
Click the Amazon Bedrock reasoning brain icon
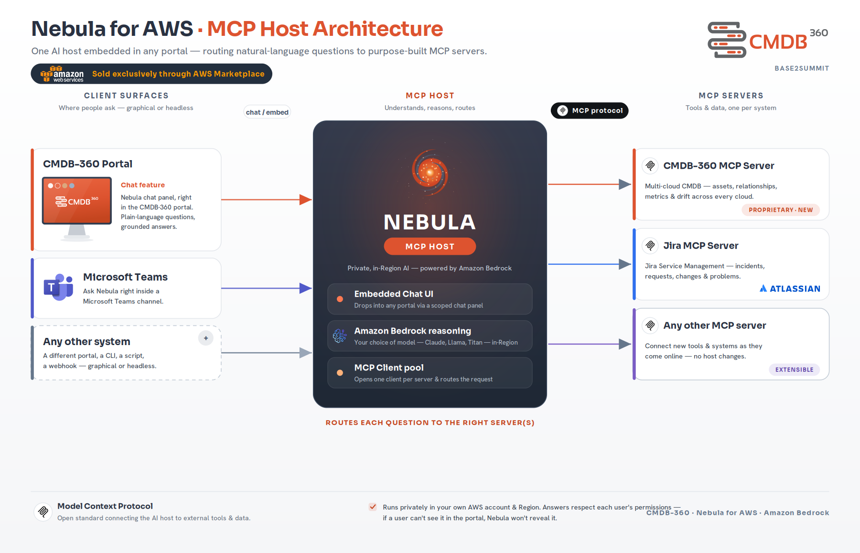coord(340,336)
